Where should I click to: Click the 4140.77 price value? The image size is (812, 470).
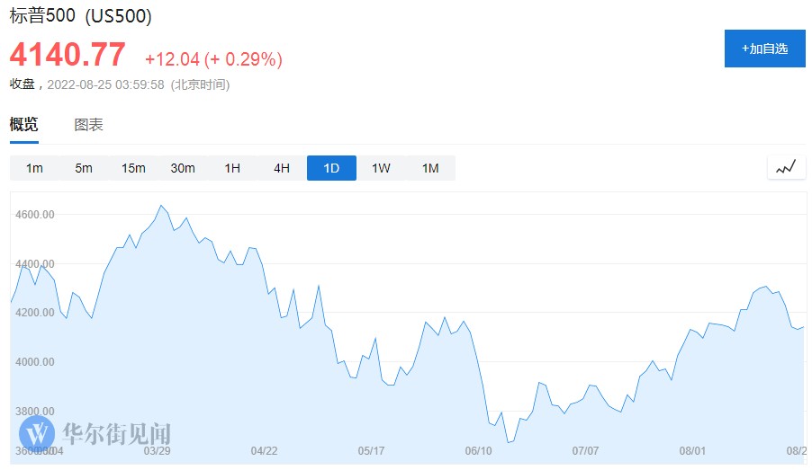tap(68, 56)
